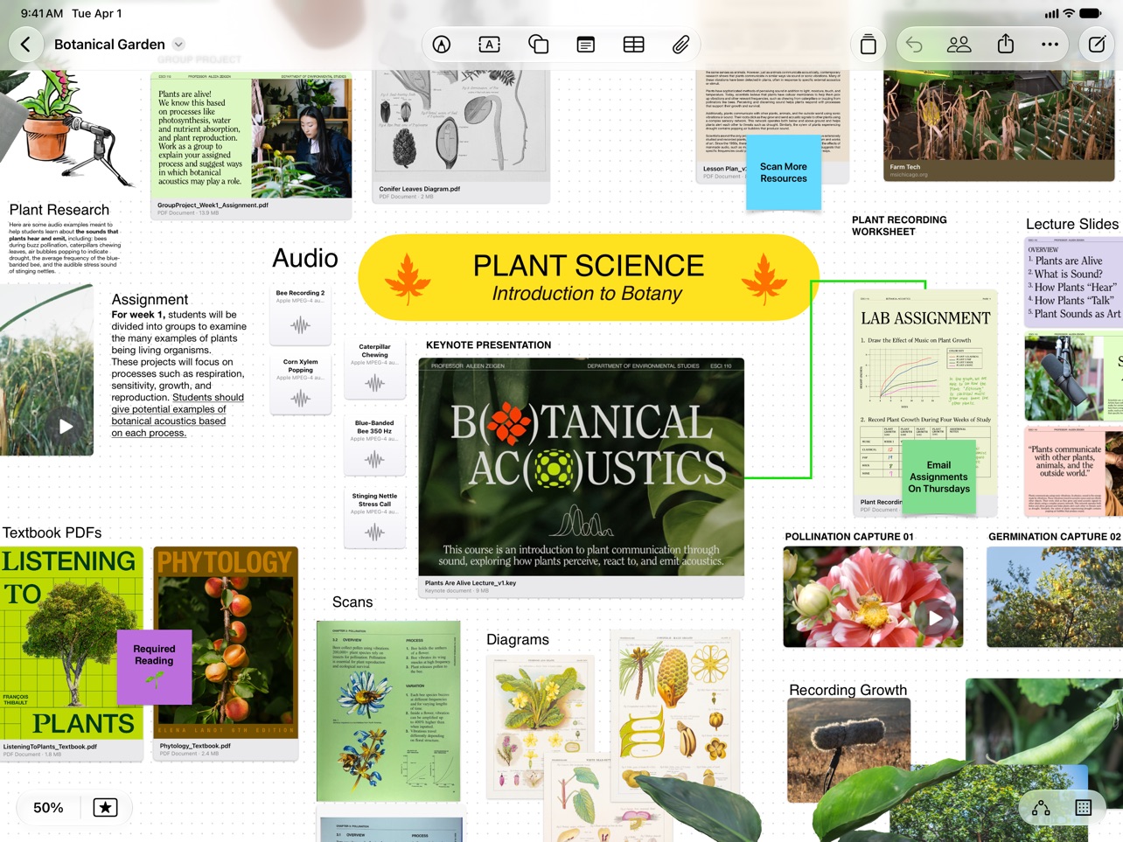Open the scenes clipboard icon
This screenshot has height=842, width=1123.
pos(868,45)
